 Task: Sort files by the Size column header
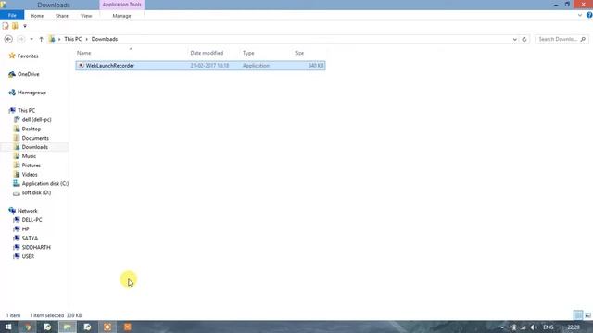299,53
